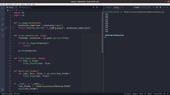Click 'def main(root_folder):' on line 24
Screen dimensions: 170x95
(26, 71)
